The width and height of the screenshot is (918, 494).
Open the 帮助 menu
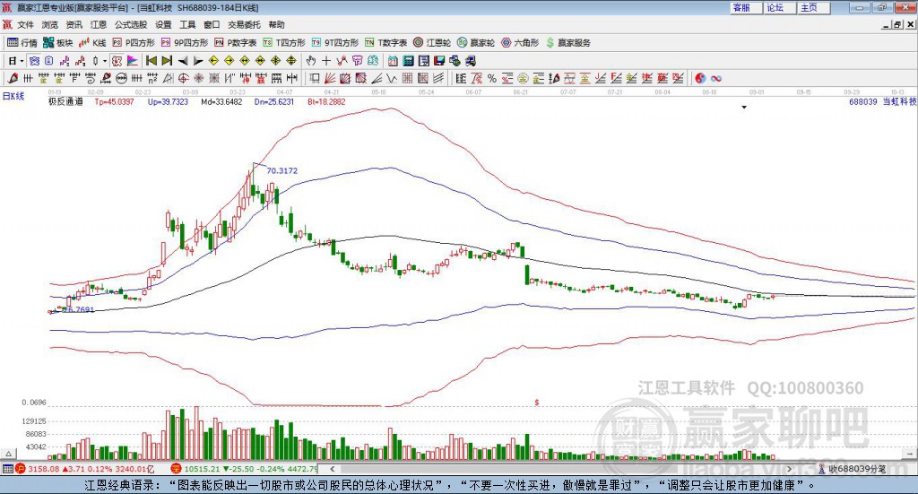[276, 24]
